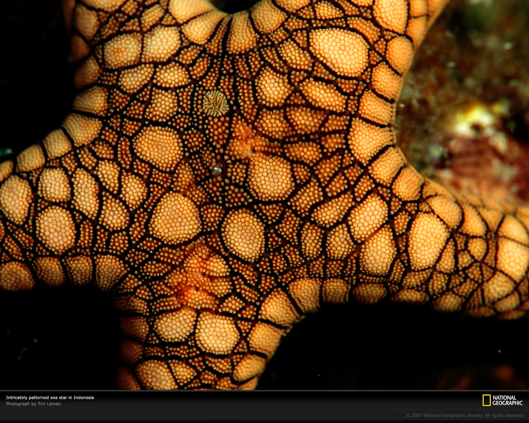Image resolution: width=529 pixels, height=423 pixels.
Task: Click the large oval plate at the upper right arm
Action: coord(339,52)
